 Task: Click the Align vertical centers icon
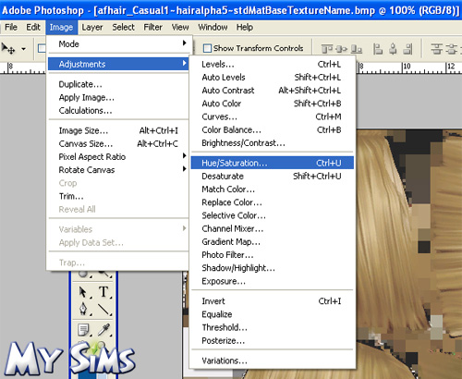click(341, 49)
